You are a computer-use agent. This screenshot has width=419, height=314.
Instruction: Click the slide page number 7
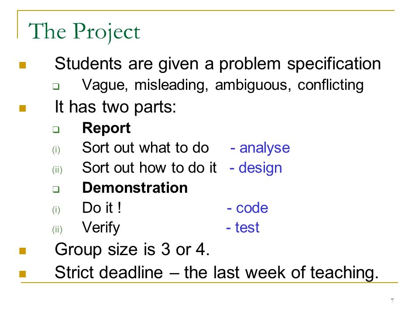click(392, 301)
